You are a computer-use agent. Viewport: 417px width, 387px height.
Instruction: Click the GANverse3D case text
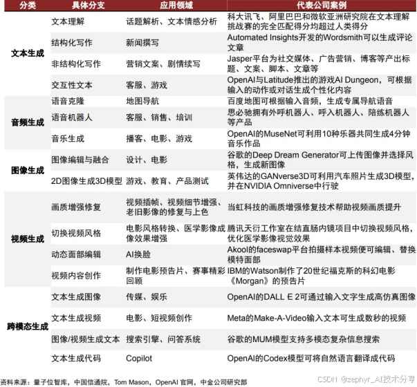tap(321, 181)
